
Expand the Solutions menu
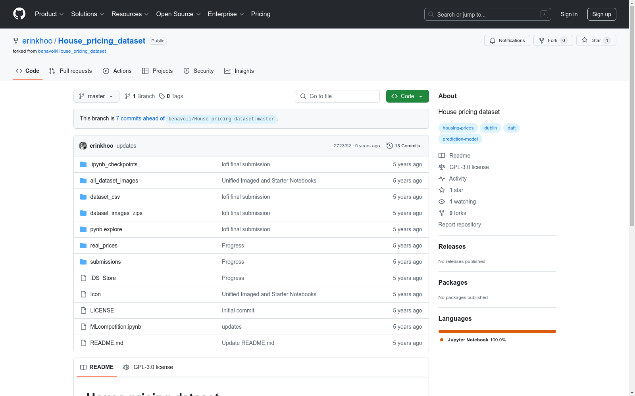(x=88, y=14)
